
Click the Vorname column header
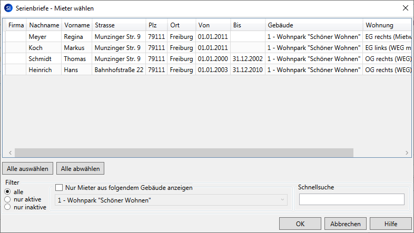tap(76, 25)
